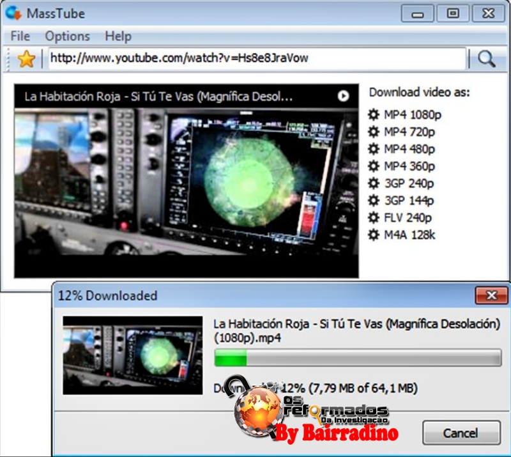Click the video title in the preview header
511x457 pixels.
click(158, 97)
